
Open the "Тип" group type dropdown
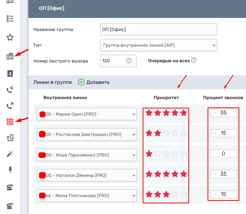158,45
